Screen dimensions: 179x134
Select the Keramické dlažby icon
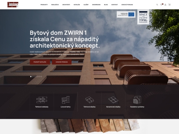click(113, 100)
